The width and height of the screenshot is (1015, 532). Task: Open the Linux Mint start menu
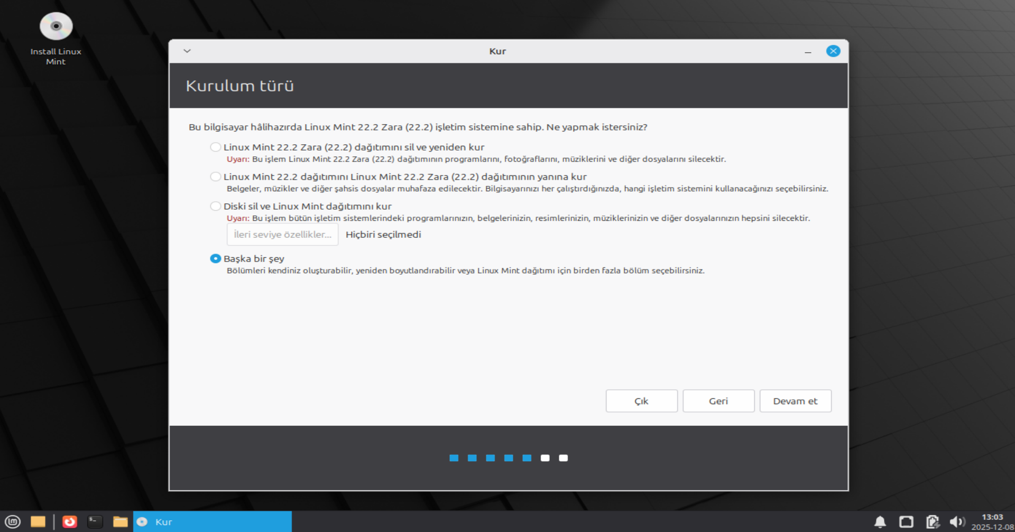pyautogui.click(x=12, y=522)
